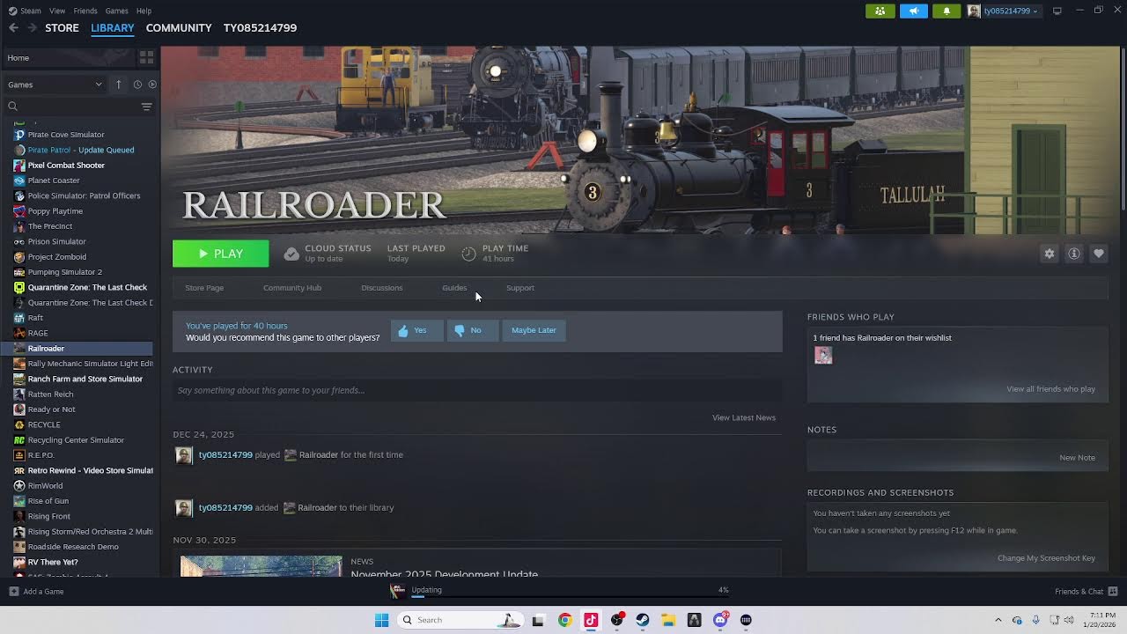This screenshot has height=634, width=1127.
Task: Open the November 2025 news thumbnail
Action: (261, 566)
